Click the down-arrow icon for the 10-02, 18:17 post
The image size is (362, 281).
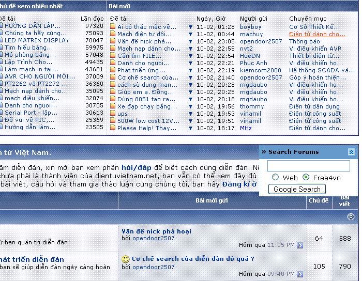coord(190,128)
